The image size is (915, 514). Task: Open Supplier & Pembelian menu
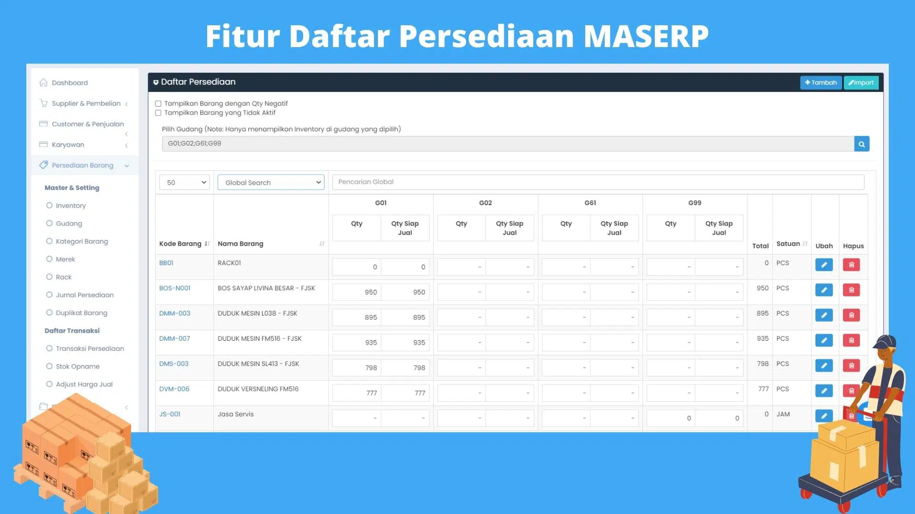(86, 103)
